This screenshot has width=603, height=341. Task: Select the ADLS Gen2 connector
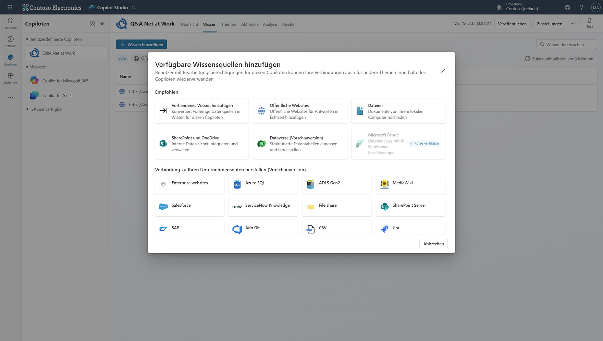click(x=337, y=185)
